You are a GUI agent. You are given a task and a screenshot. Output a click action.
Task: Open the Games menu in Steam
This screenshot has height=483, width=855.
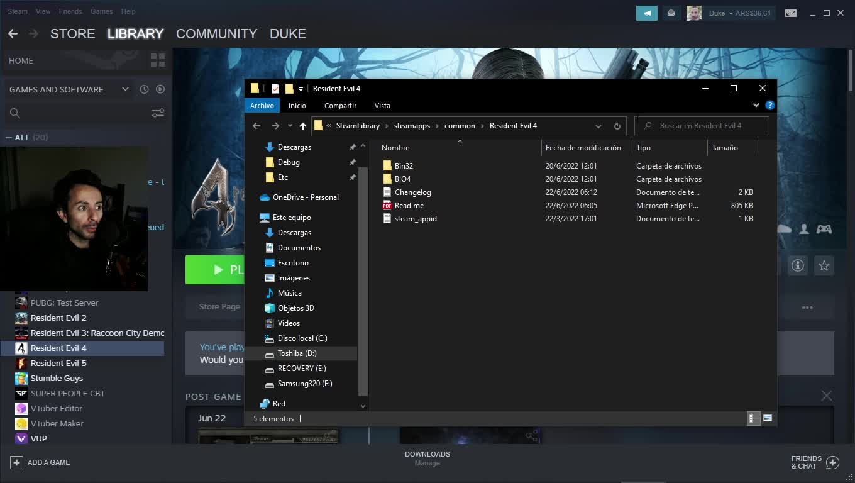point(101,11)
